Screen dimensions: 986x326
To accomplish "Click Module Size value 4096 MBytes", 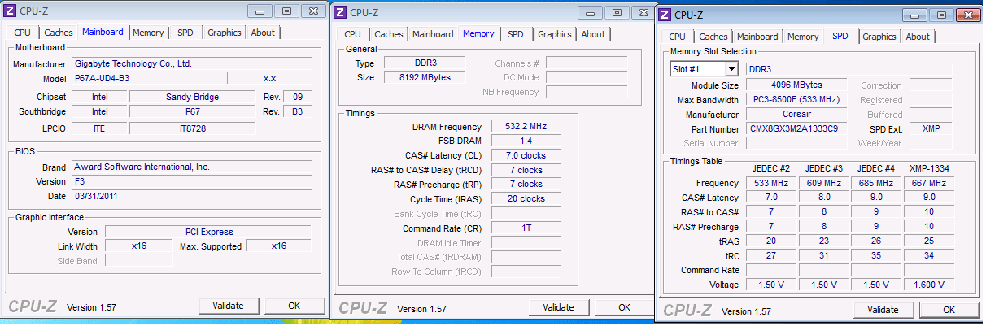I will (796, 85).
